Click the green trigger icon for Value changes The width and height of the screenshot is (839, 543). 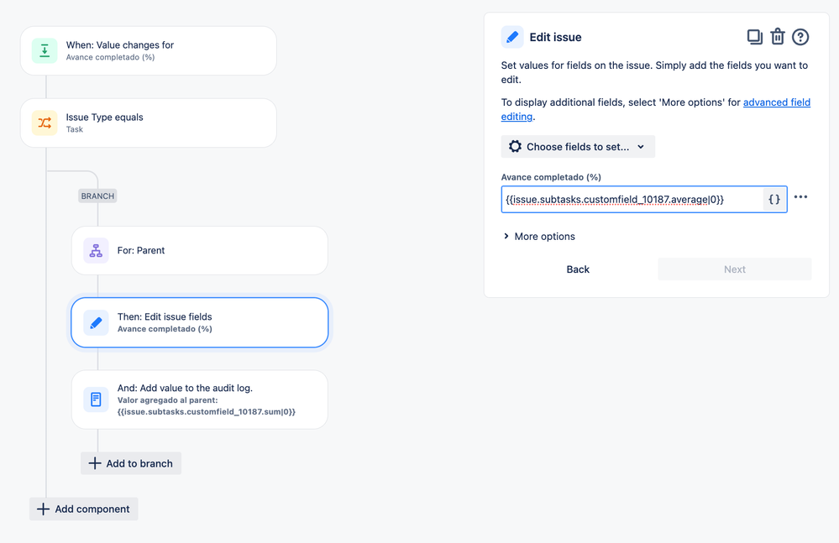[45, 50]
